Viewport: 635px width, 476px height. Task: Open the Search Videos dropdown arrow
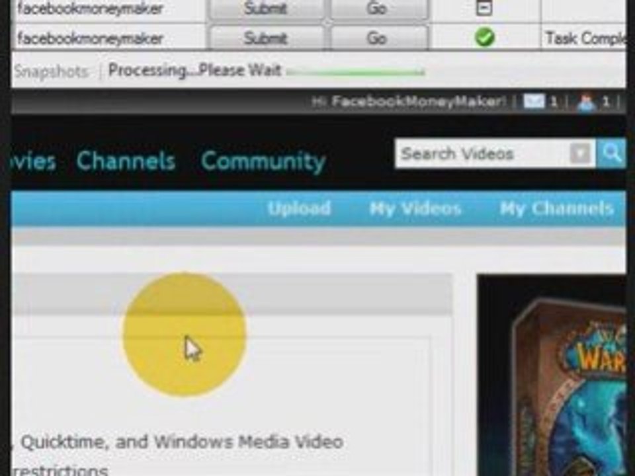[580, 154]
